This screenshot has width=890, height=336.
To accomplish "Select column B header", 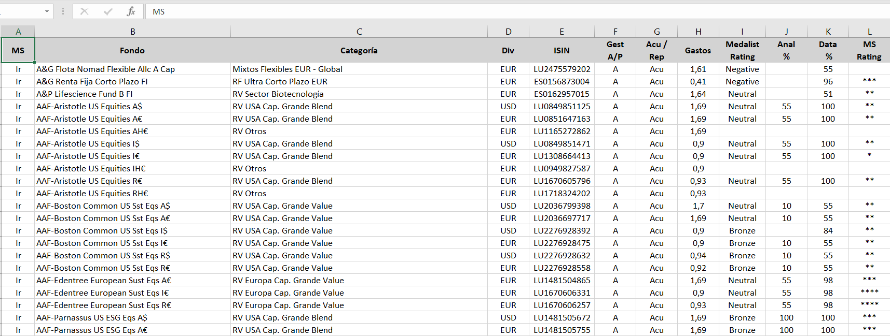I will [x=133, y=32].
